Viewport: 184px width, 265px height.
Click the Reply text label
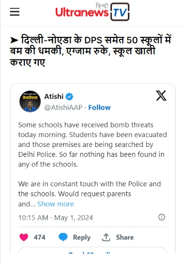pos(82,238)
